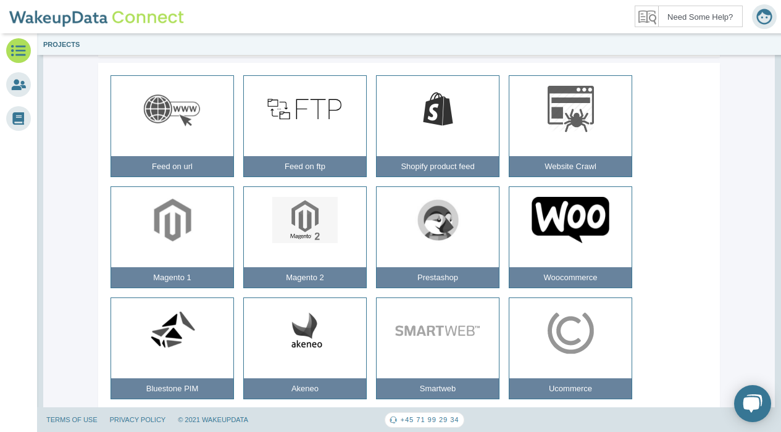Click Need Some Help? button
Viewport: 781px width, 432px height.
point(700,17)
